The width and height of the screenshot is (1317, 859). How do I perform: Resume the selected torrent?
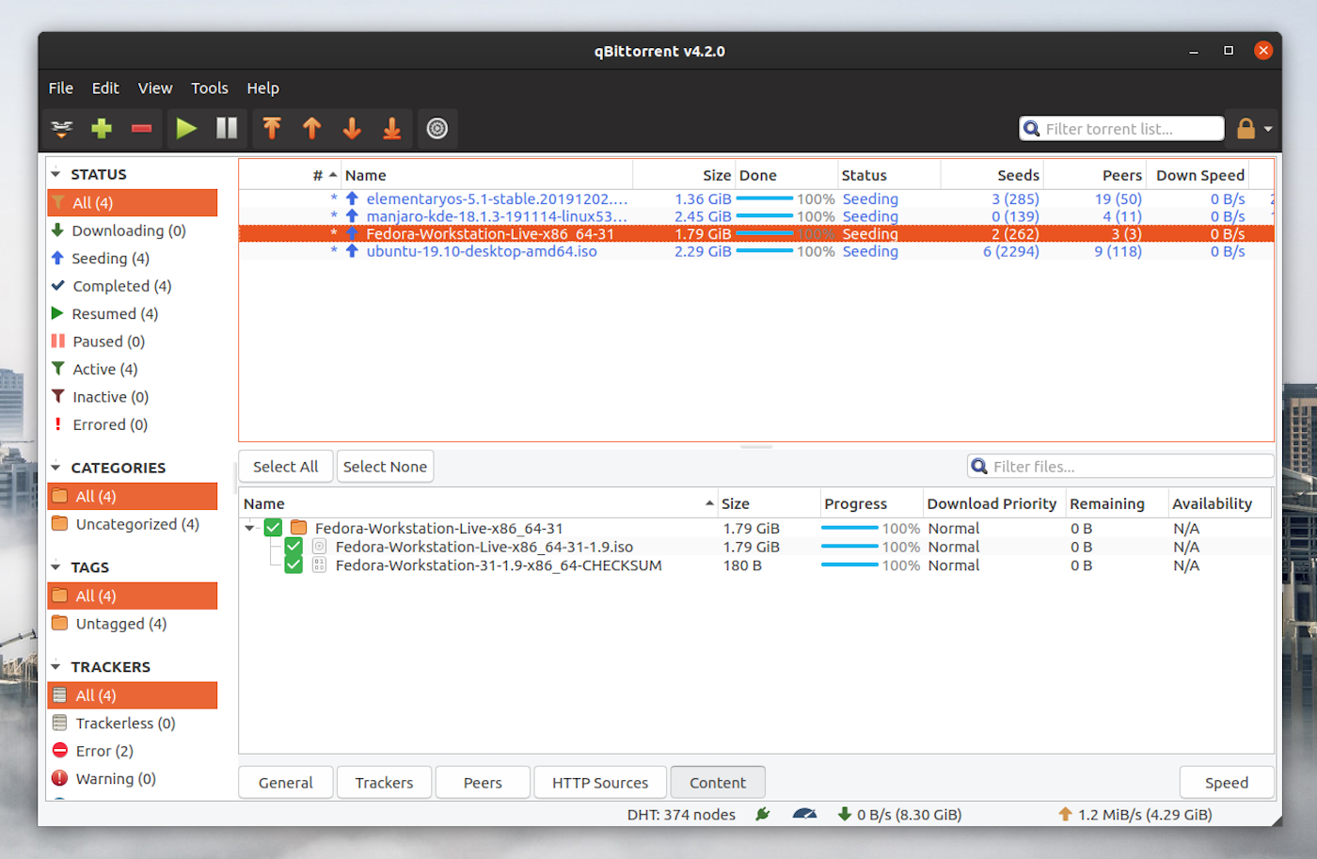click(186, 128)
